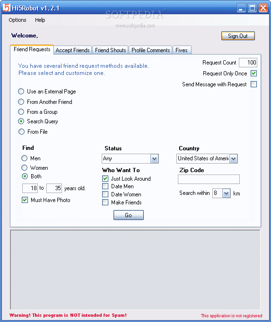
Task: Click the spam warning text
Action: pos(68,315)
